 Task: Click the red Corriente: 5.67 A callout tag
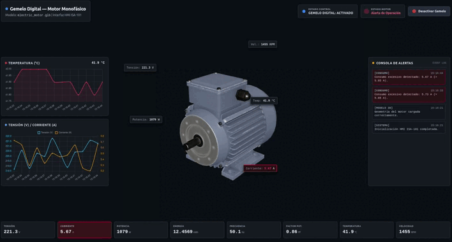260,168
